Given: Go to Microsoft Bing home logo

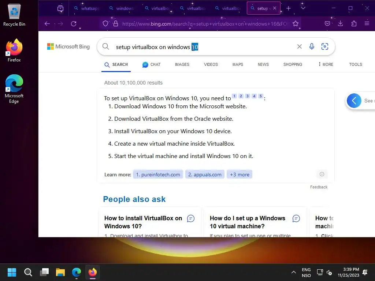Looking at the screenshot, I should [x=68, y=46].
